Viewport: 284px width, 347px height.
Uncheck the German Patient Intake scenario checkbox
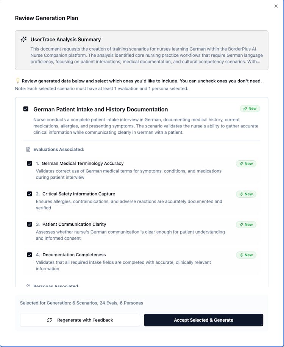[26, 109]
